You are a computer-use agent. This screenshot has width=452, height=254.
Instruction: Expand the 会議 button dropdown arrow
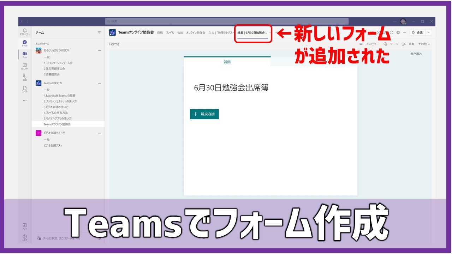pos(429,32)
